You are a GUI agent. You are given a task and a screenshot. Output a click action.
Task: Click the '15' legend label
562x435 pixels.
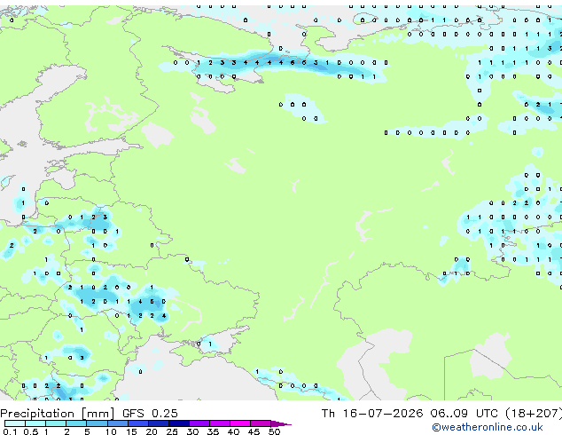(x=131, y=431)
